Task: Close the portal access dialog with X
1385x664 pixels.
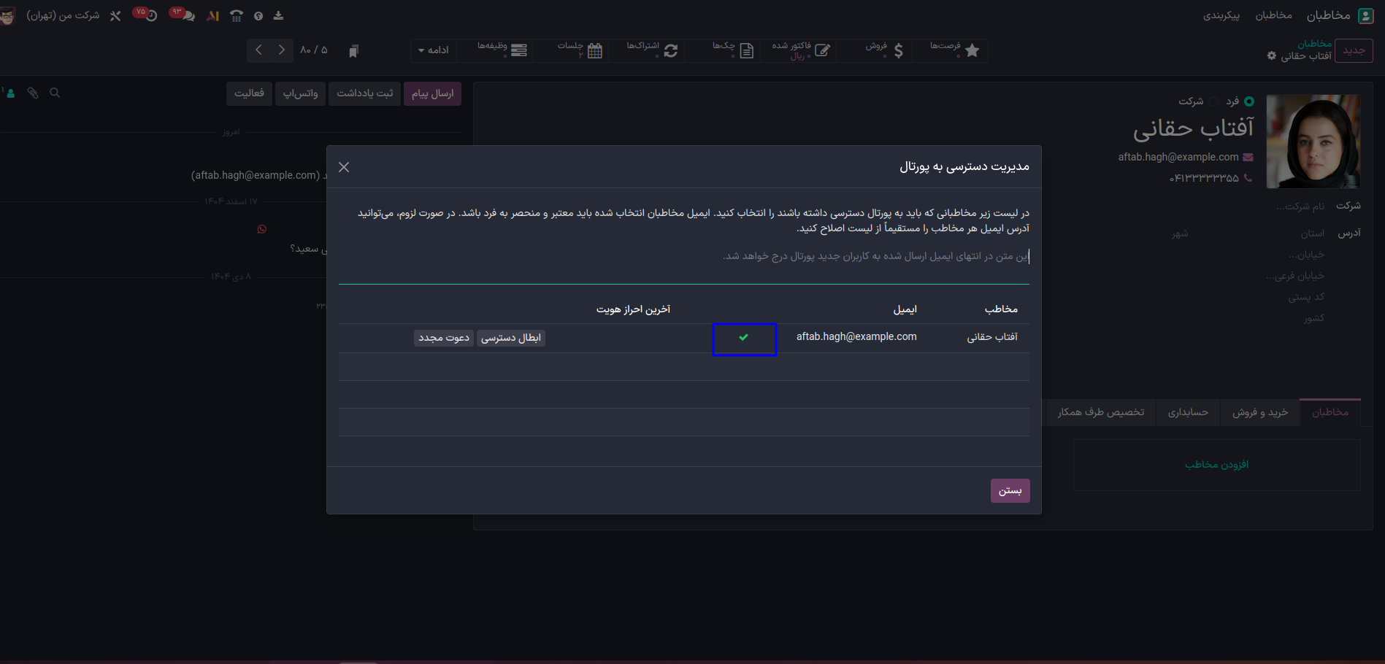Action: click(344, 167)
